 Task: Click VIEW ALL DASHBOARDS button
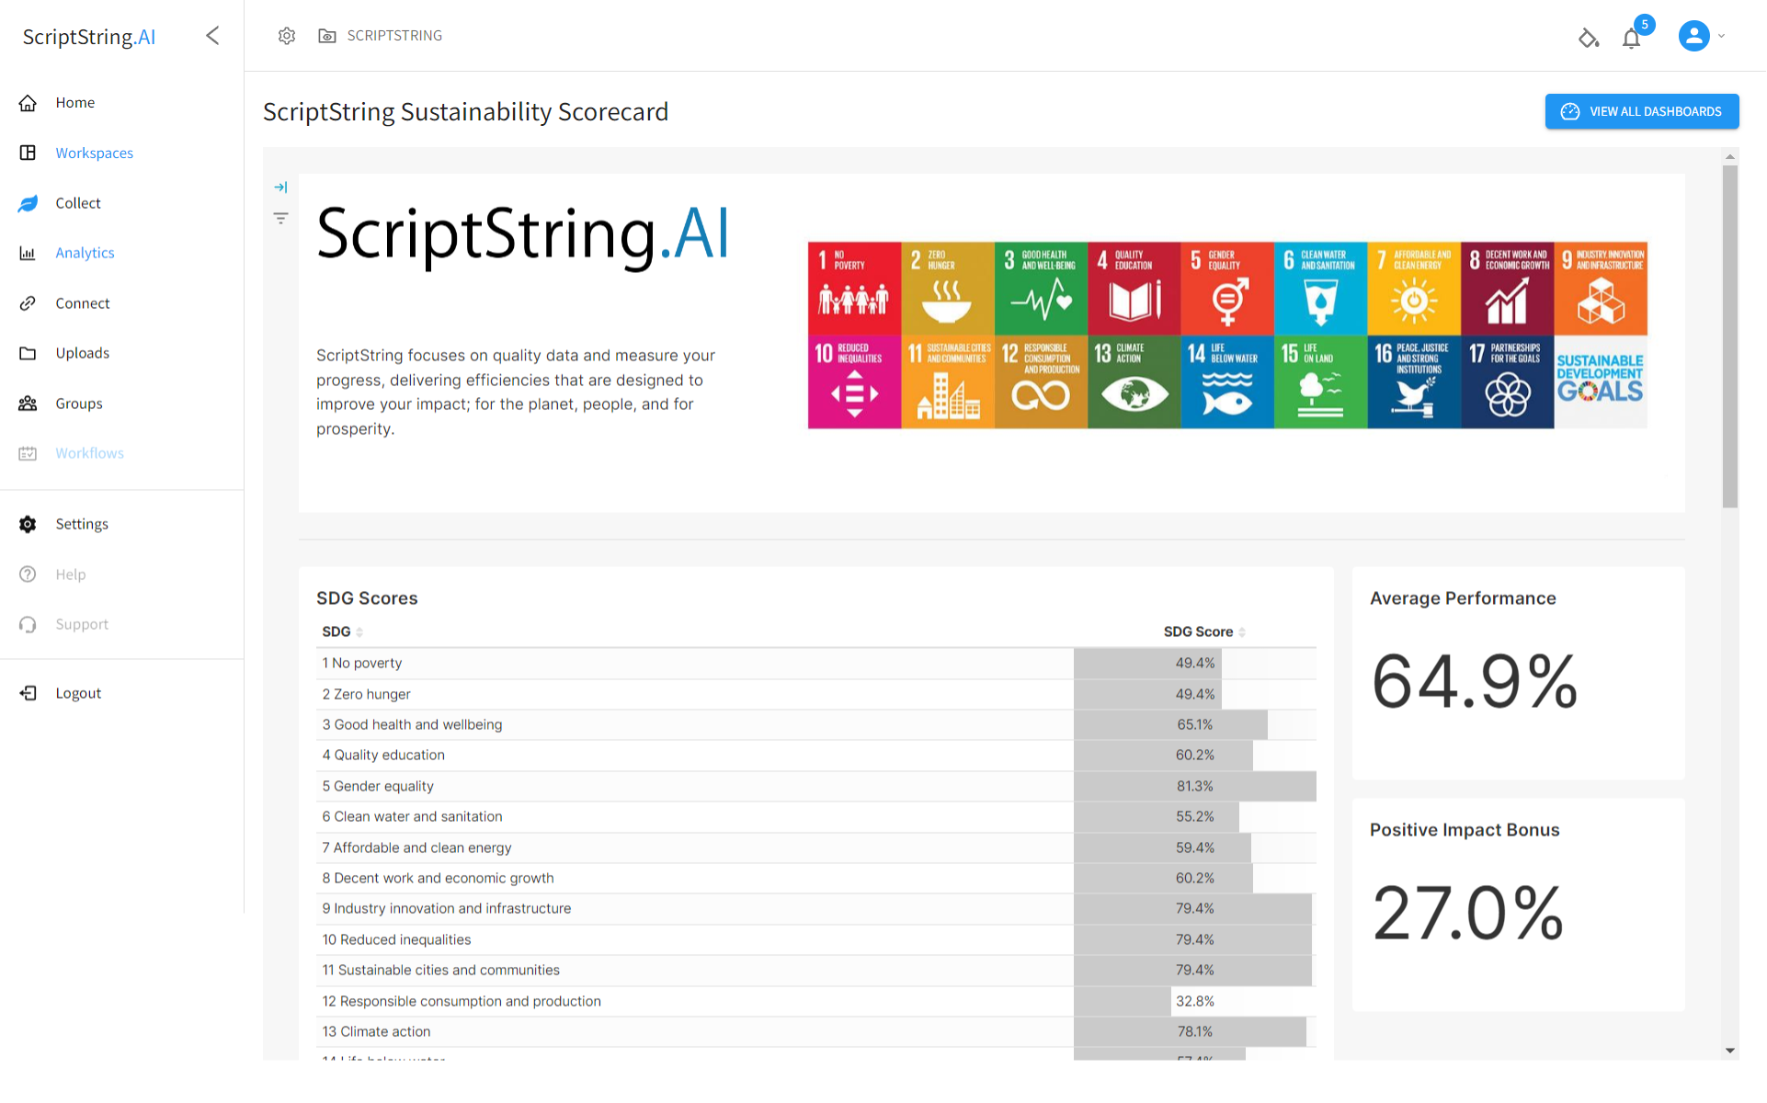[1641, 111]
